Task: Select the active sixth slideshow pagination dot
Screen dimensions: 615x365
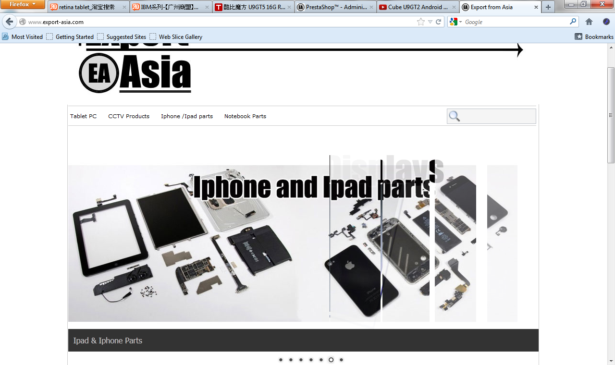Action: click(x=331, y=360)
